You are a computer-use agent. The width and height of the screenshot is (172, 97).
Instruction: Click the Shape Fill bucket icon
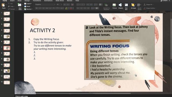(145, 5)
